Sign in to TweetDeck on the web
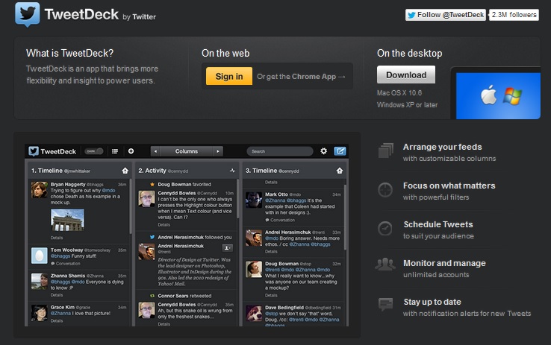The width and height of the screenshot is (551, 345). 229,76
